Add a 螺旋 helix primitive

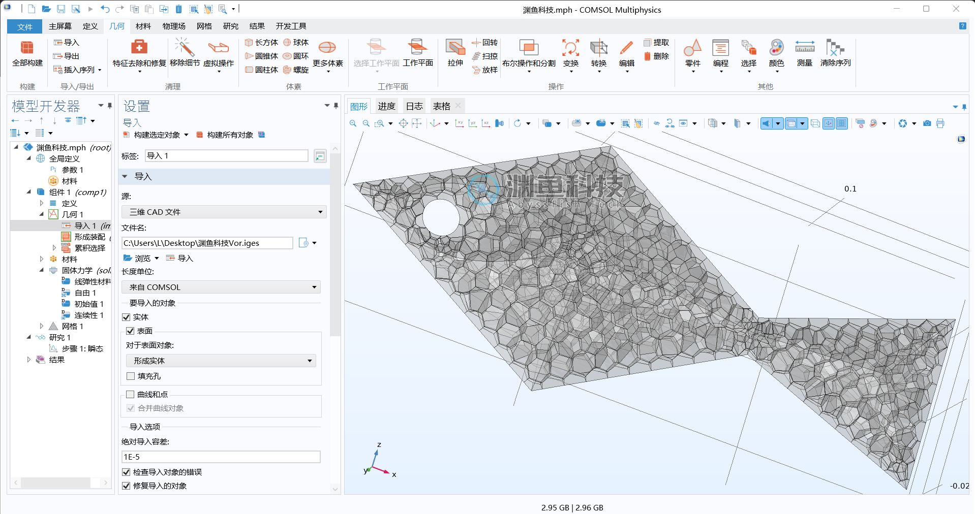pyautogui.click(x=296, y=70)
